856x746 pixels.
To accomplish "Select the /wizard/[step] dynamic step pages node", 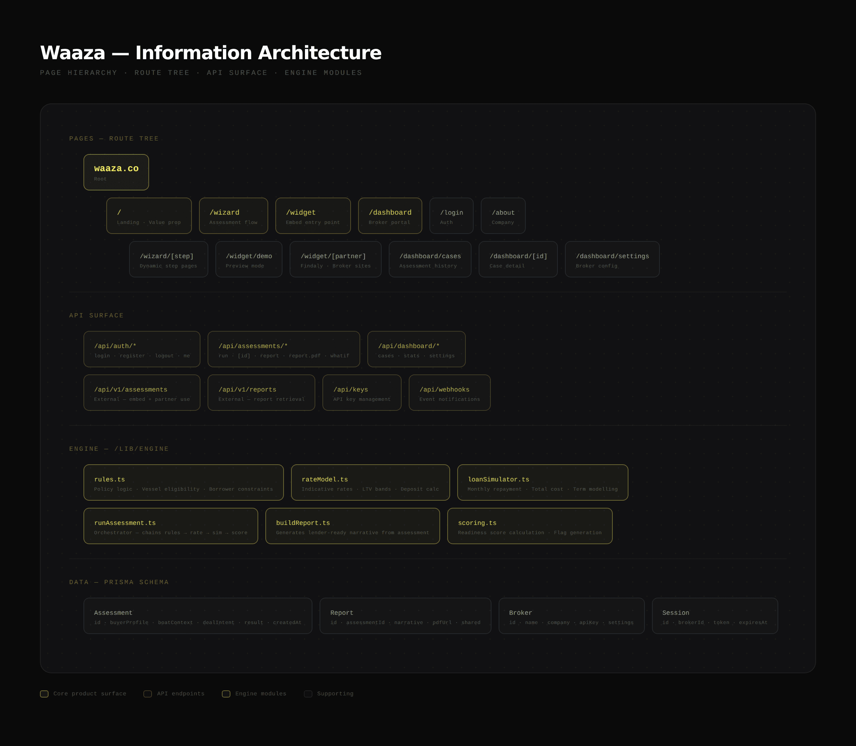I will coord(168,259).
